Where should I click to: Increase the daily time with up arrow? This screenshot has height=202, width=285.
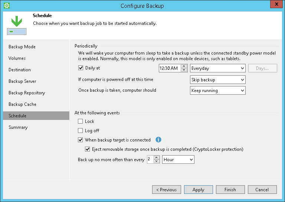(184, 66)
